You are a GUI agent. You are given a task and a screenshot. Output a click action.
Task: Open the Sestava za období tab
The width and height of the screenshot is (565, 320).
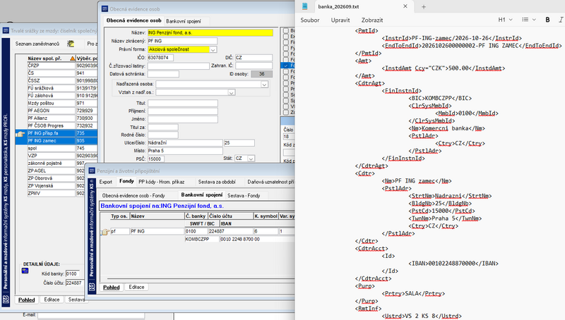click(x=217, y=182)
